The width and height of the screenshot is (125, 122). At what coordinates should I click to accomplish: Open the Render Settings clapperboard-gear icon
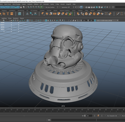click(x=94, y=7)
